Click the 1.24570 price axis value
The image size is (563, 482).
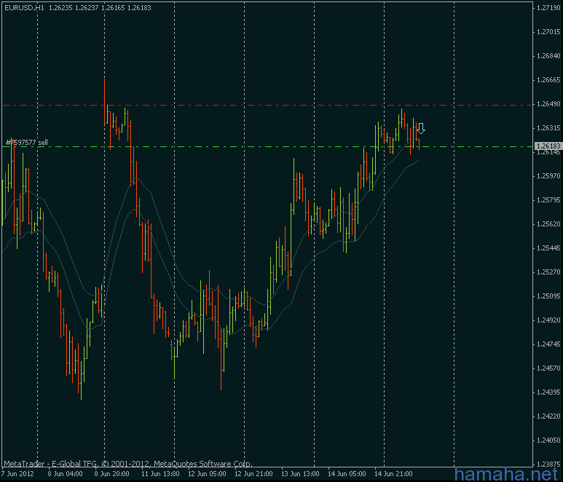pos(548,368)
